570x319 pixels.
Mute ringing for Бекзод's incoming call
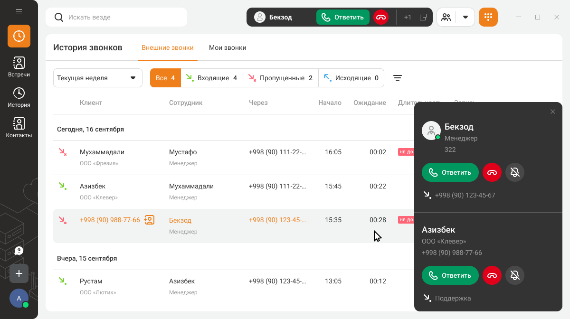coord(515,172)
